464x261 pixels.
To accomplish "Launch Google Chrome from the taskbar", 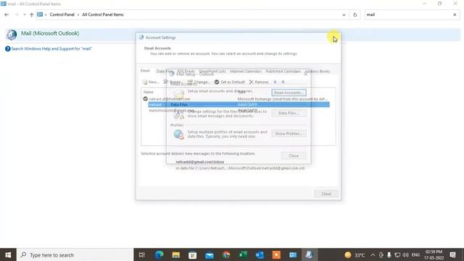I will tap(226, 254).
